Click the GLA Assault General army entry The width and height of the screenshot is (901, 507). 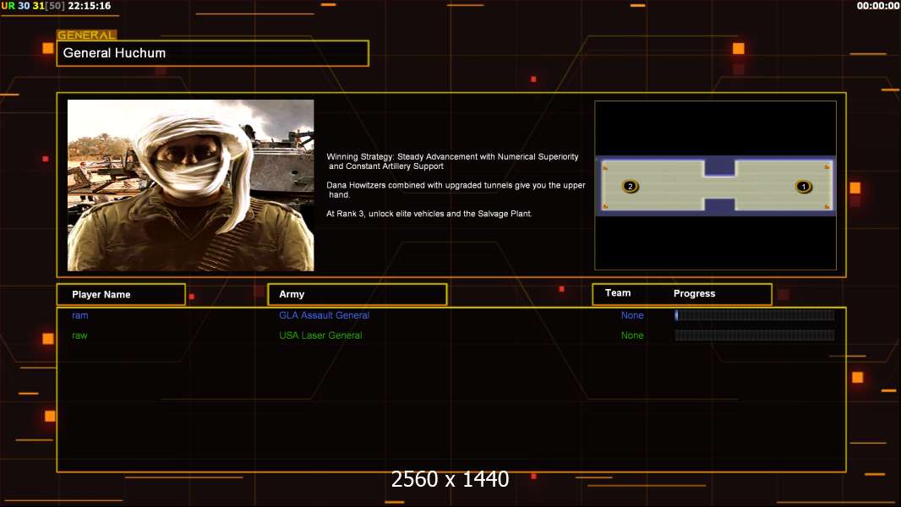tap(324, 315)
